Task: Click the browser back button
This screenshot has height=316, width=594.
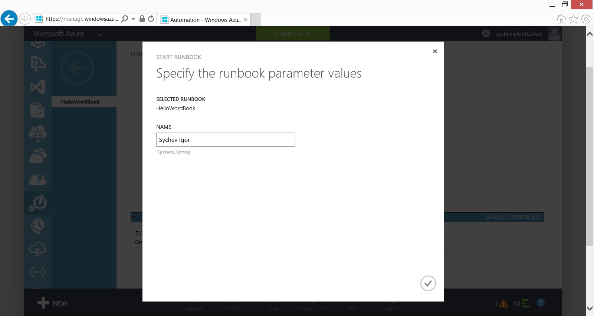Action: tap(9, 18)
